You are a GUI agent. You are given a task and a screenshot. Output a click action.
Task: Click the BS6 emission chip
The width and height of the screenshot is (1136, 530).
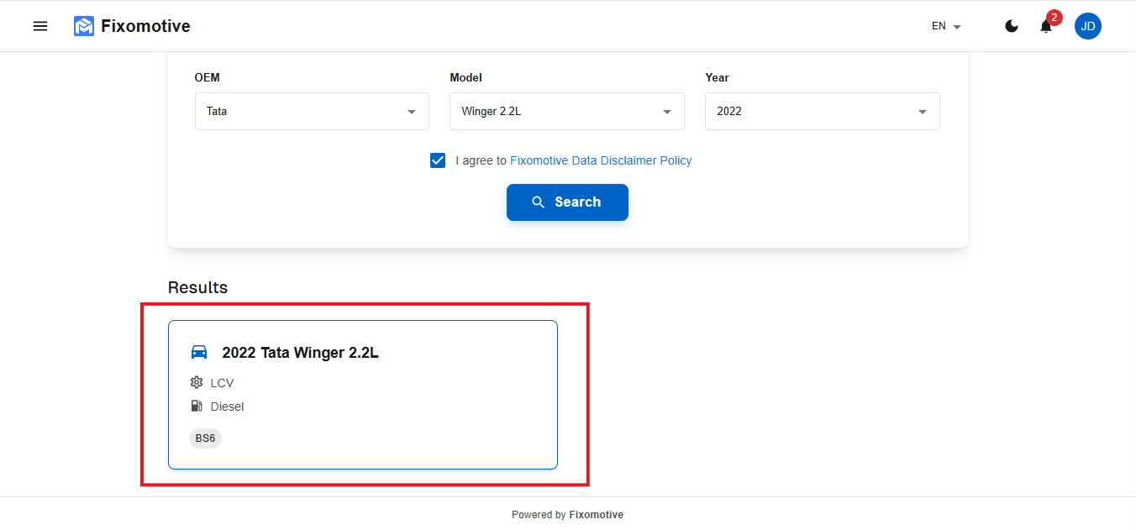(x=205, y=438)
